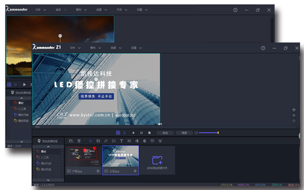Open 文件 menu in Commander Z1 window
This screenshot has height=190, width=304.
point(75,47)
